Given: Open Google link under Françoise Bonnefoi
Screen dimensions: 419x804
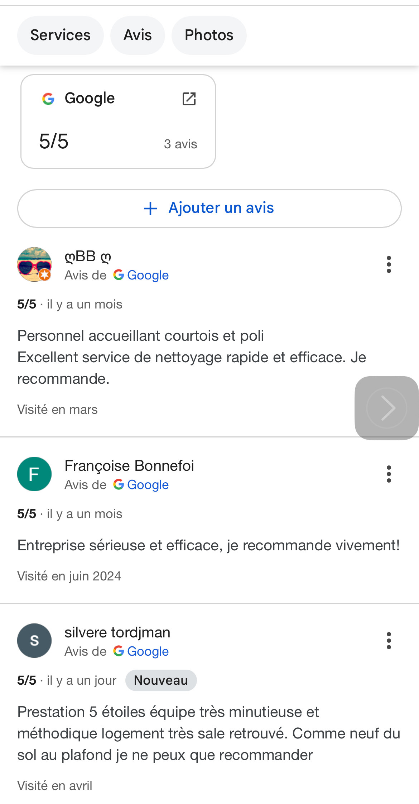Looking at the screenshot, I should 148,485.
